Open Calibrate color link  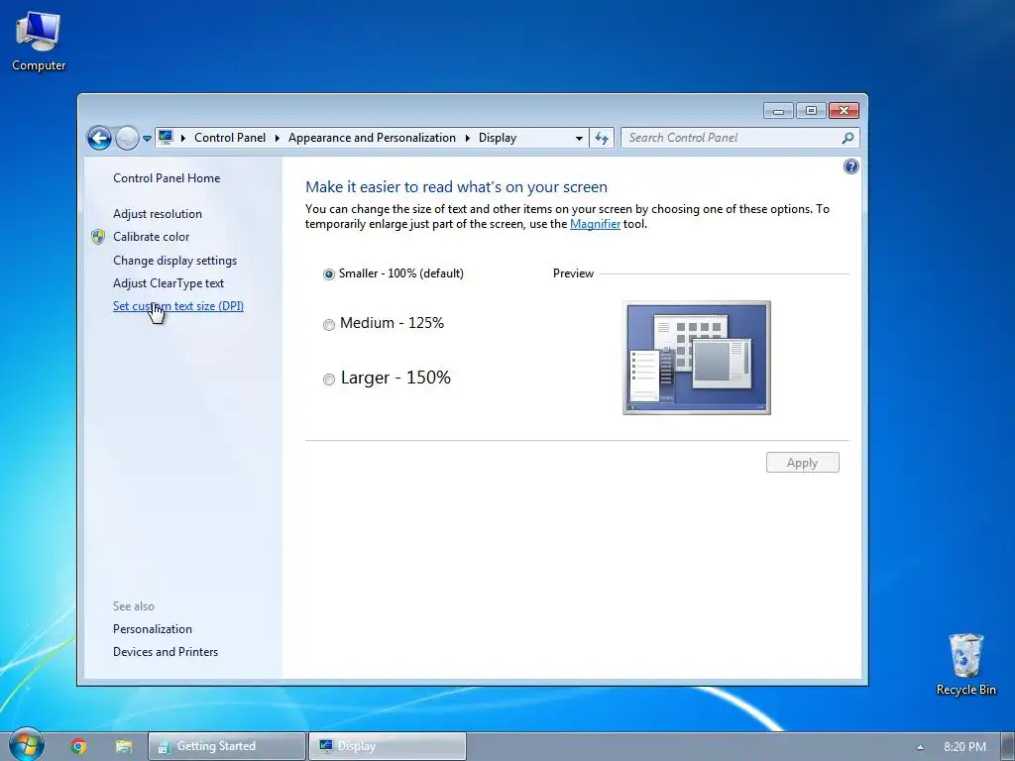click(x=151, y=237)
